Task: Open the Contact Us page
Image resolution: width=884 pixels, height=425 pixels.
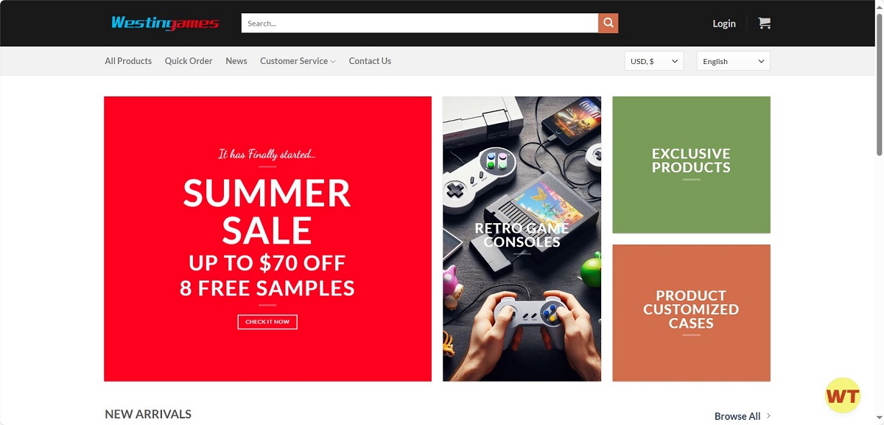Action: click(370, 61)
